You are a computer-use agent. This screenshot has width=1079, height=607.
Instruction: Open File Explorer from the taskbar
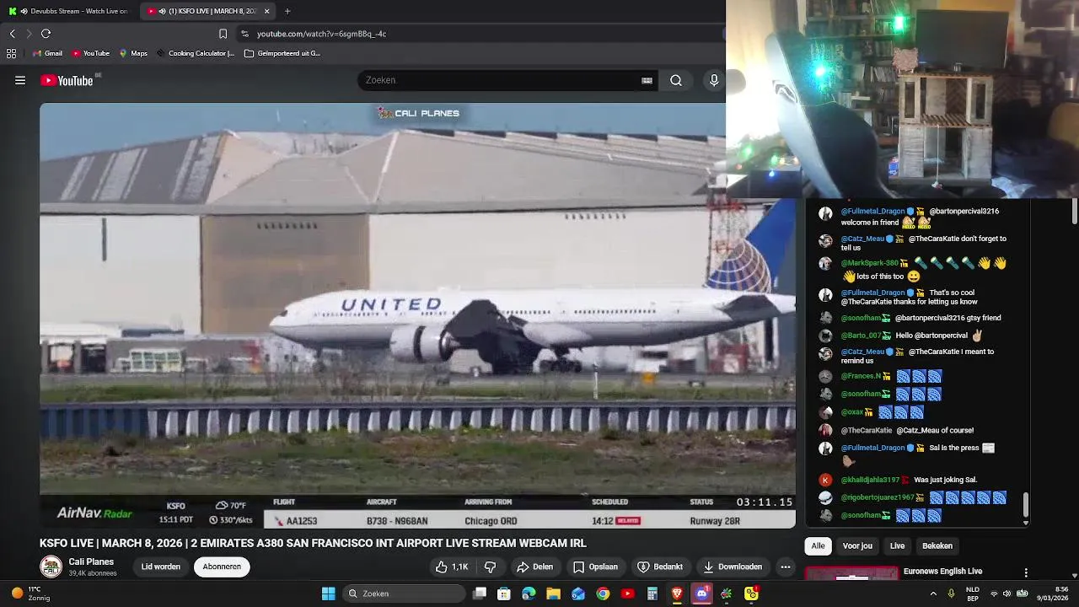click(553, 594)
